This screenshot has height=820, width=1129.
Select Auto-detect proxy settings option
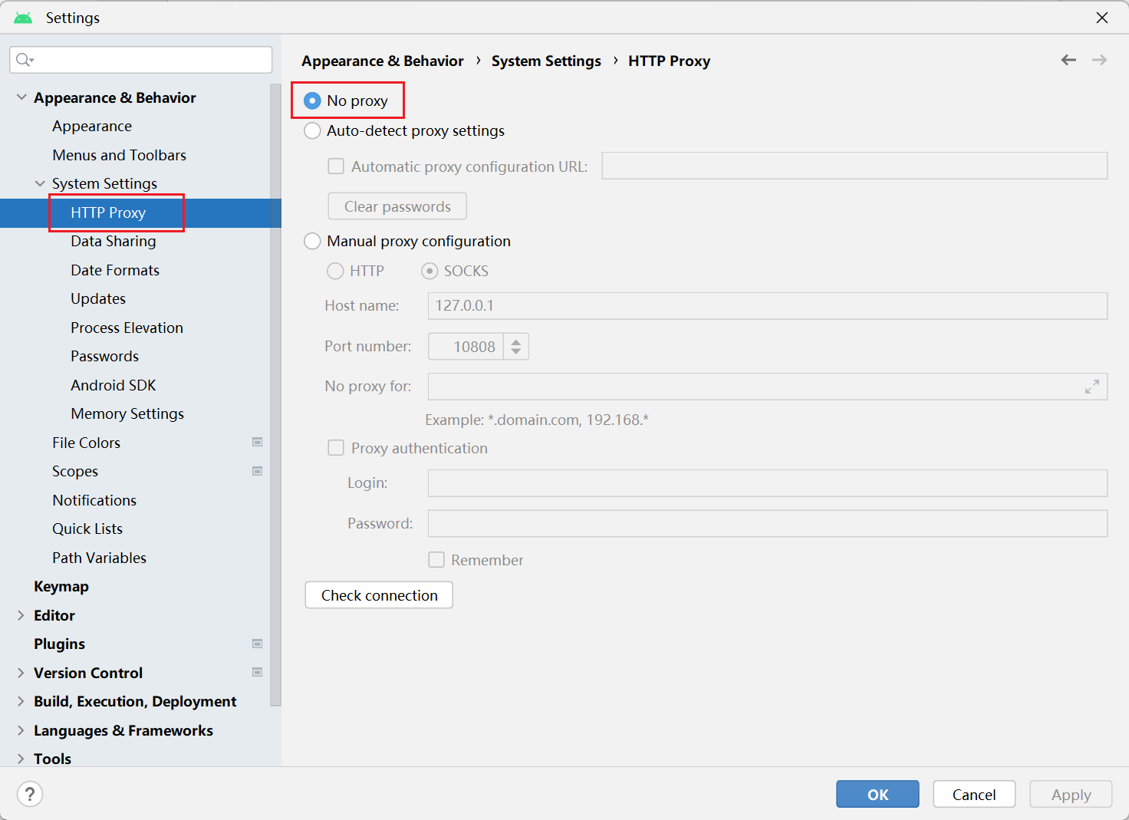[x=312, y=130]
